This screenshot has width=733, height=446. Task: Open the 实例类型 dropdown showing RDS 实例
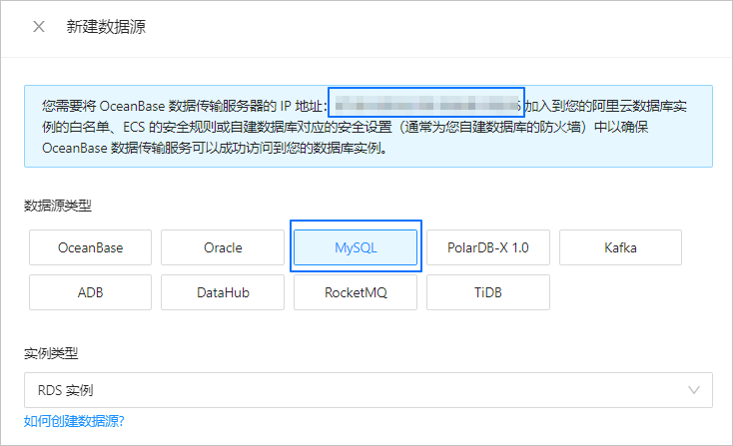point(368,390)
